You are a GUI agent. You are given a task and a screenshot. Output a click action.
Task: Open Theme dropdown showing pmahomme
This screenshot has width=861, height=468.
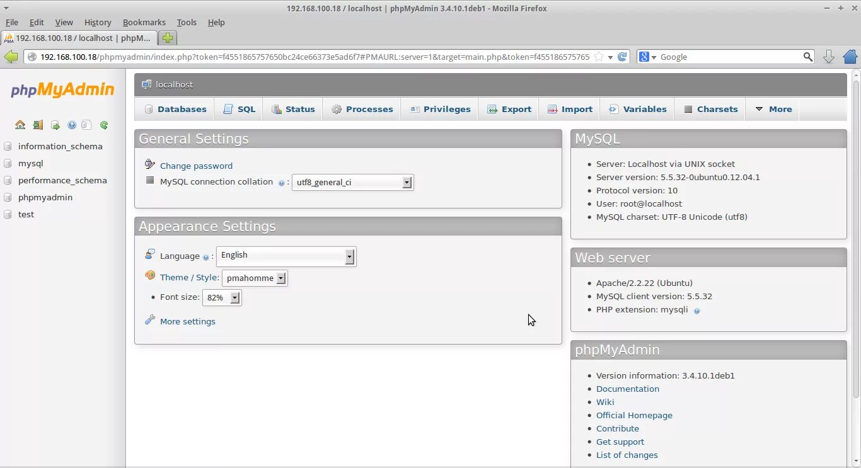pyautogui.click(x=255, y=278)
